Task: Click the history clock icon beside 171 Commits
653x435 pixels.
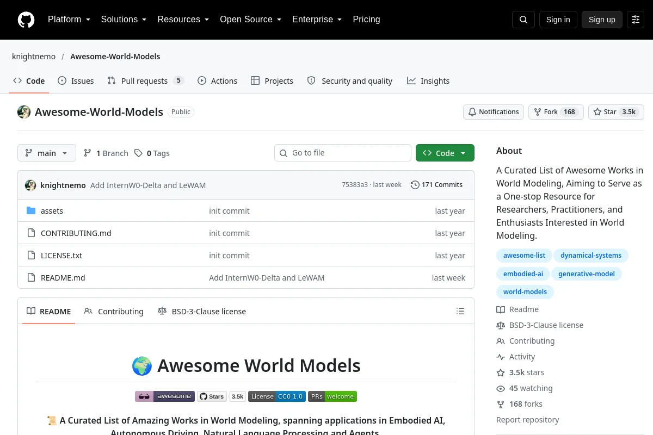Action: 415,185
